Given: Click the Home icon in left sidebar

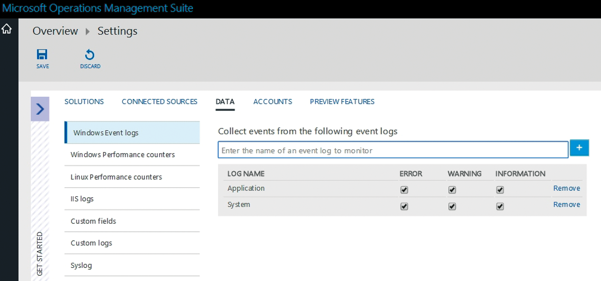Looking at the screenshot, I should click(x=7, y=29).
